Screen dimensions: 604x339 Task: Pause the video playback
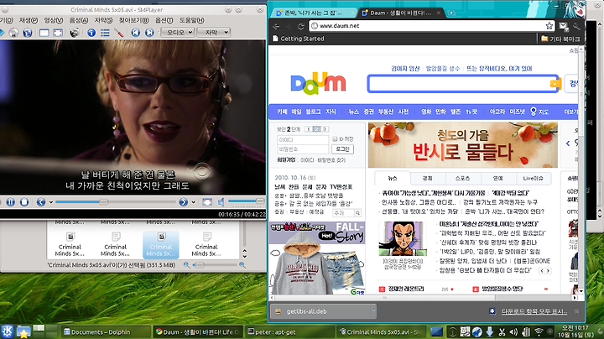coord(10,202)
